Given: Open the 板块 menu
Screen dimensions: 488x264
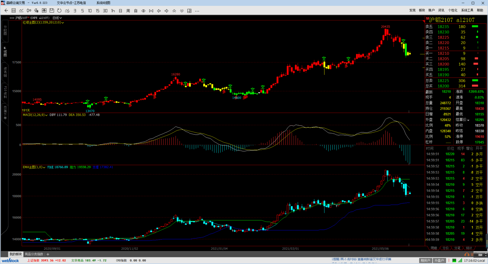Looking at the screenshot, I should tap(422, 11).
